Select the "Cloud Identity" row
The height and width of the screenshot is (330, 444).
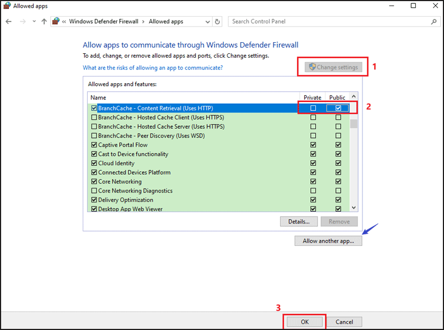tap(219, 163)
